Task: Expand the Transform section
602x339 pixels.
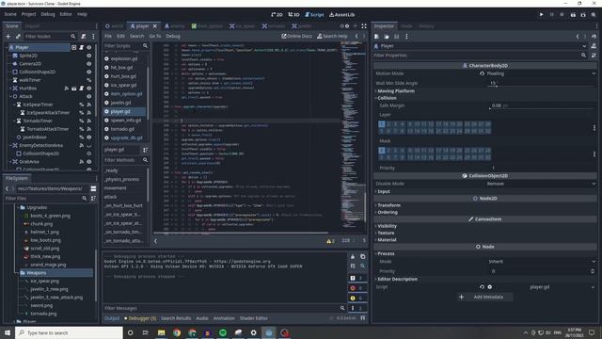Action: tap(388, 205)
